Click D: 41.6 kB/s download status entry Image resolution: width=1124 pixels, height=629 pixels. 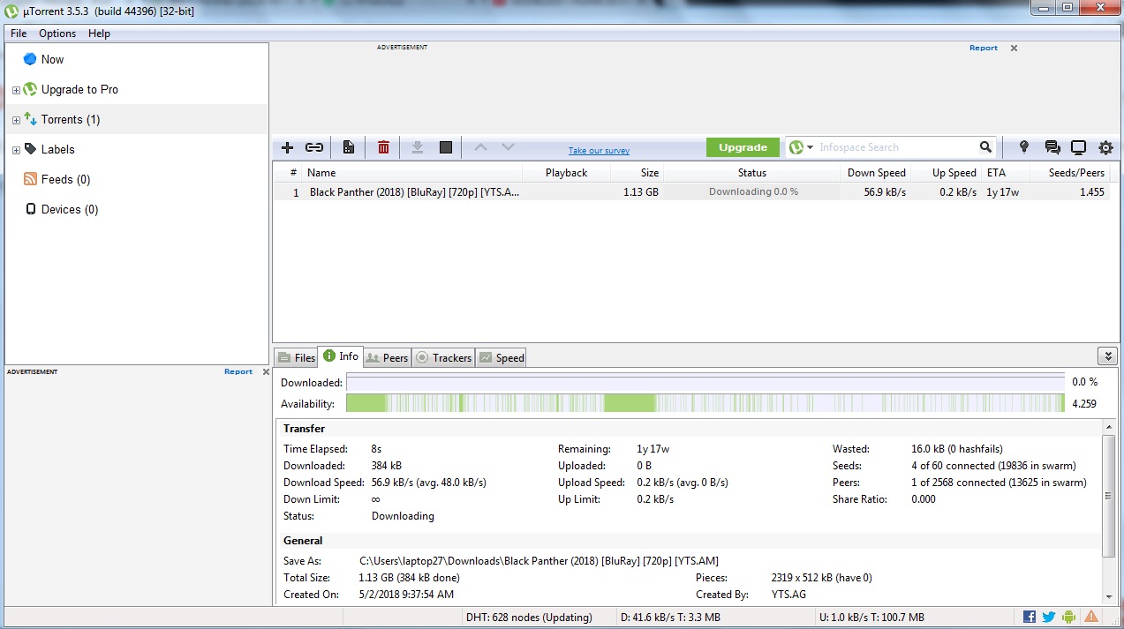[670, 618]
